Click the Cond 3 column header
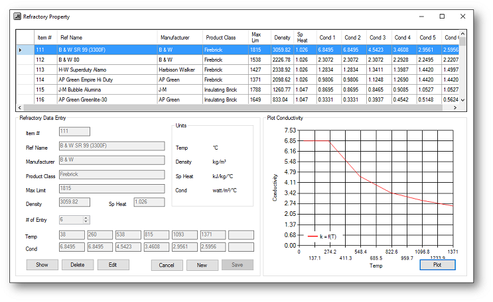This screenshot has width=493, height=302. (x=379, y=38)
